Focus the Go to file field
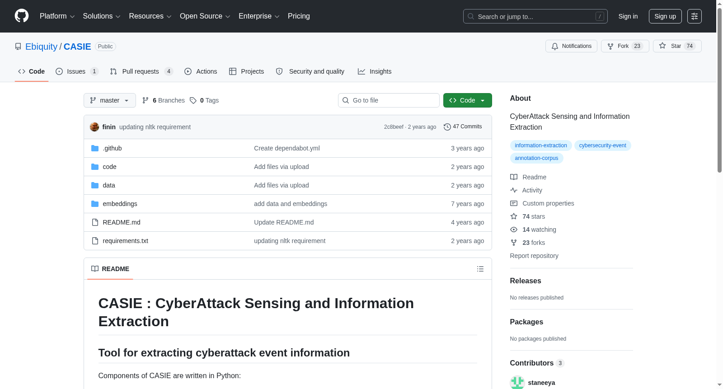 click(389, 100)
